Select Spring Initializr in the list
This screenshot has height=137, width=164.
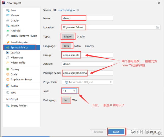pyautogui.click(x=21, y=48)
